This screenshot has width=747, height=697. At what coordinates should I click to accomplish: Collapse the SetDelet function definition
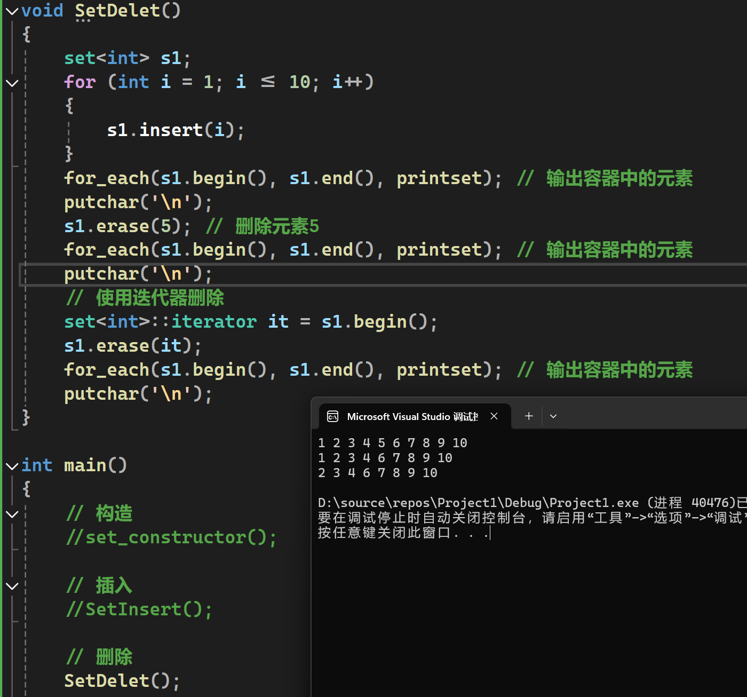point(12,11)
